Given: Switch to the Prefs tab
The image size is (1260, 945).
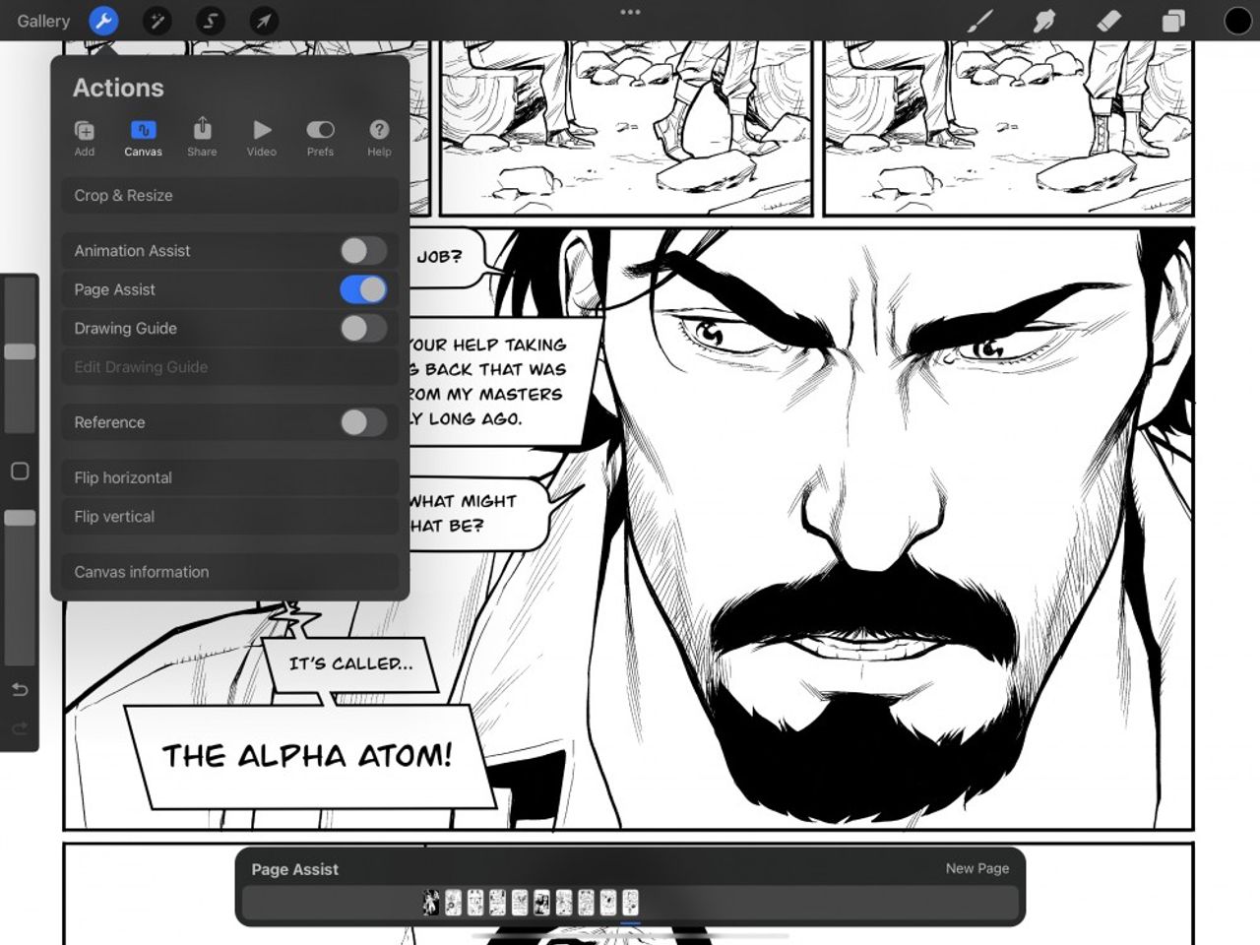Looking at the screenshot, I should 320,138.
